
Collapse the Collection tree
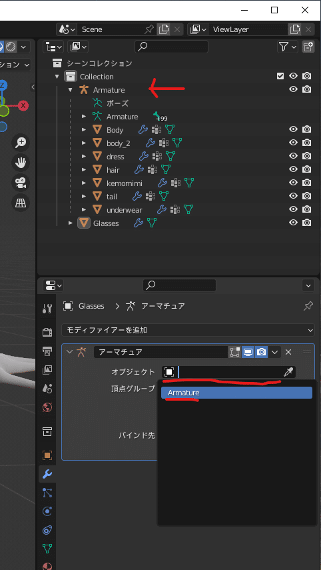[x=57, y=77]
